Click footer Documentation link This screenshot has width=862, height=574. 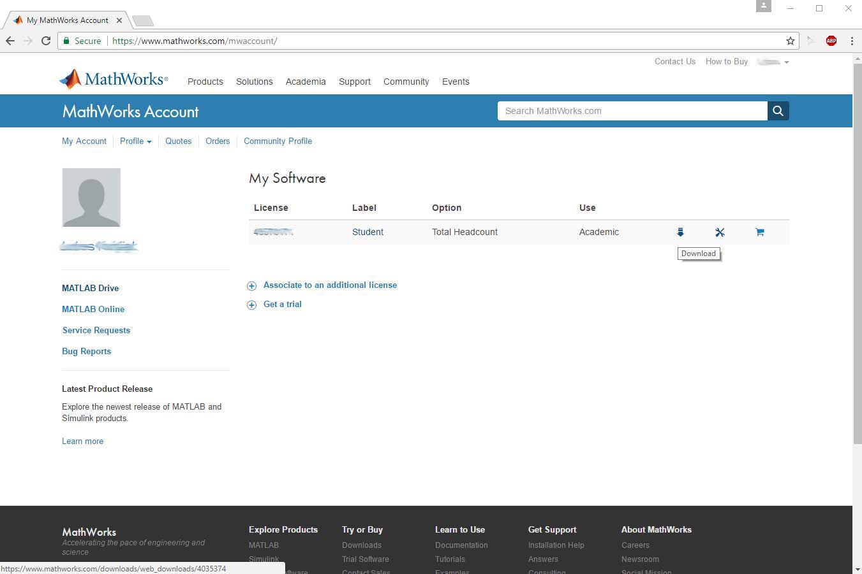point(461,545)
